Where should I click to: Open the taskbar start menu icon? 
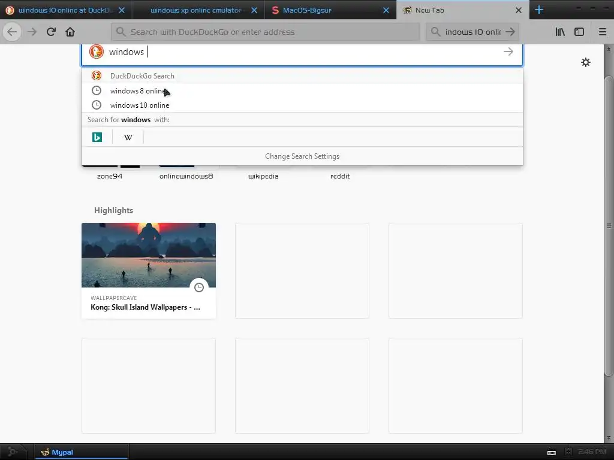click(11, 452)
